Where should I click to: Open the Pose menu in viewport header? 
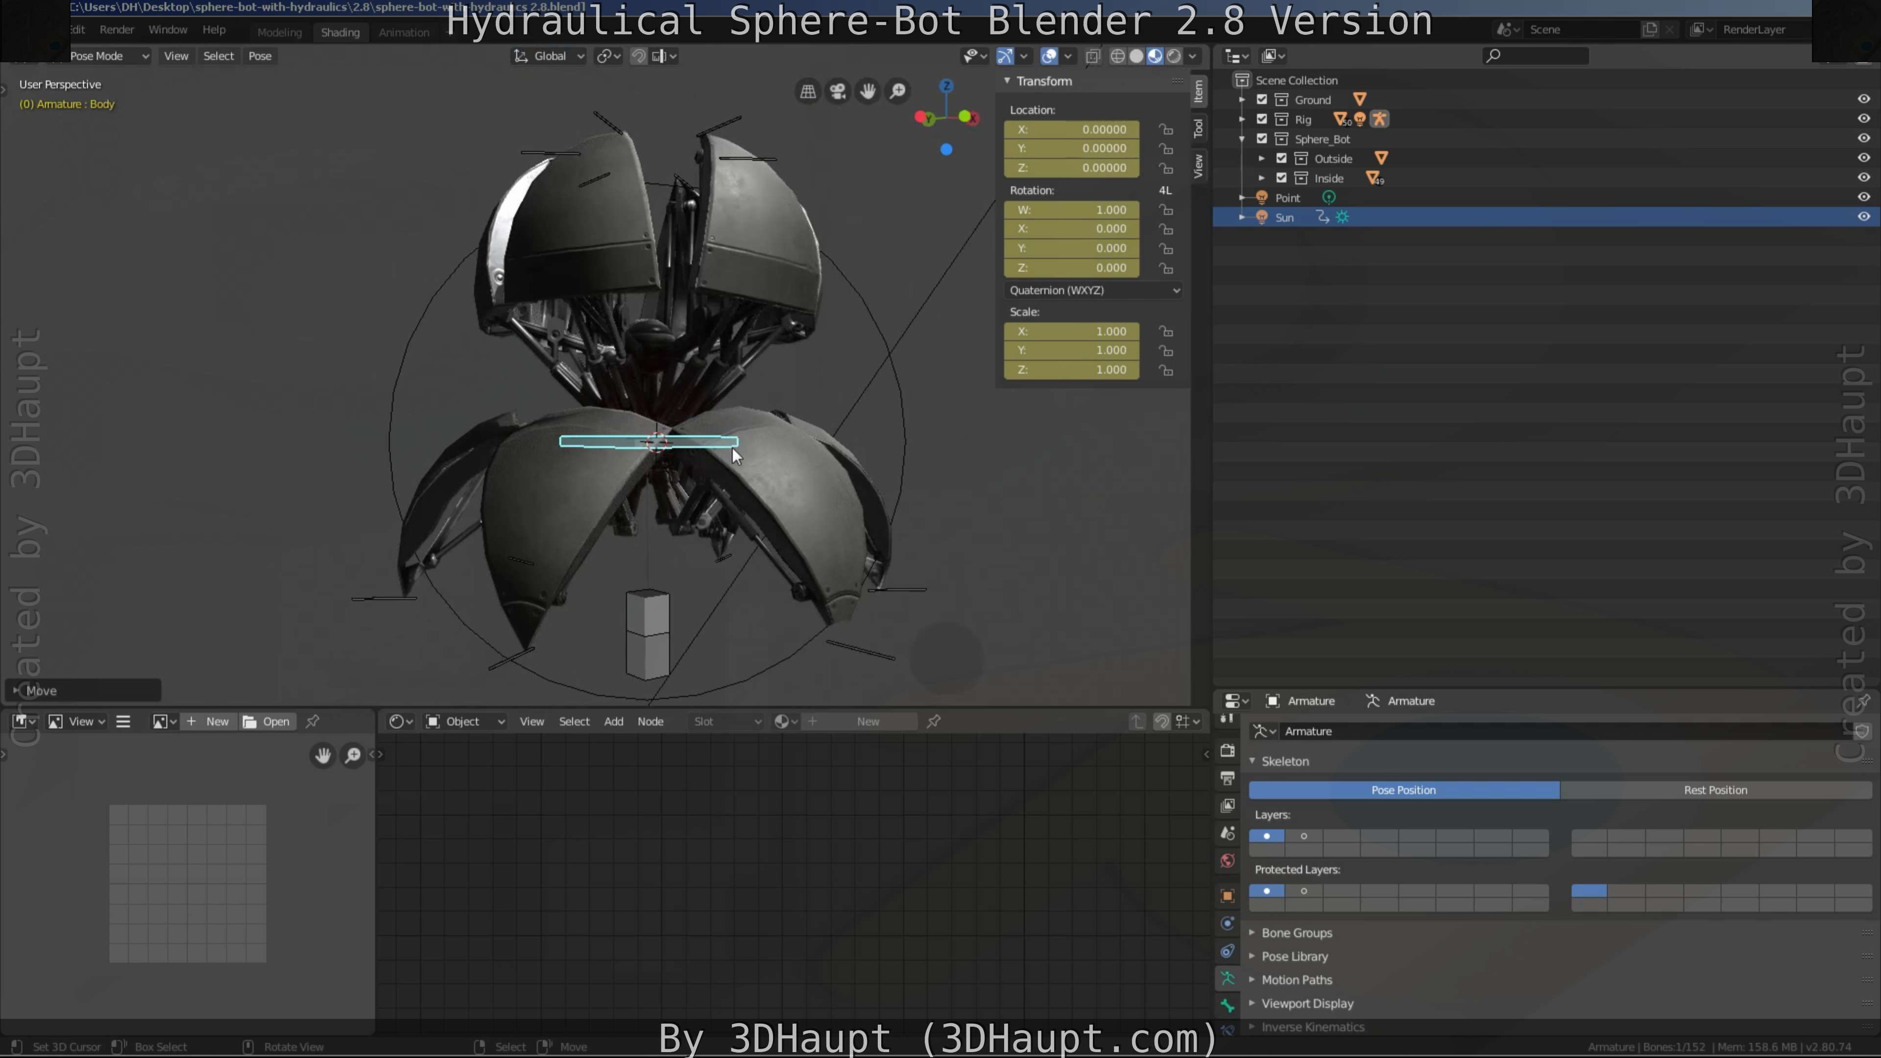(260, 56)
